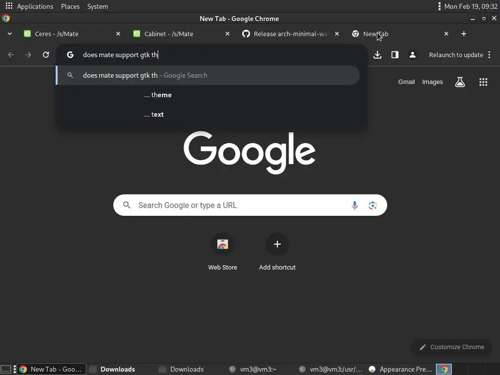This screenshot has height=375, width=500.
Task: Select New Tab - Goo... taskbar entry
Action: [52, 369]
